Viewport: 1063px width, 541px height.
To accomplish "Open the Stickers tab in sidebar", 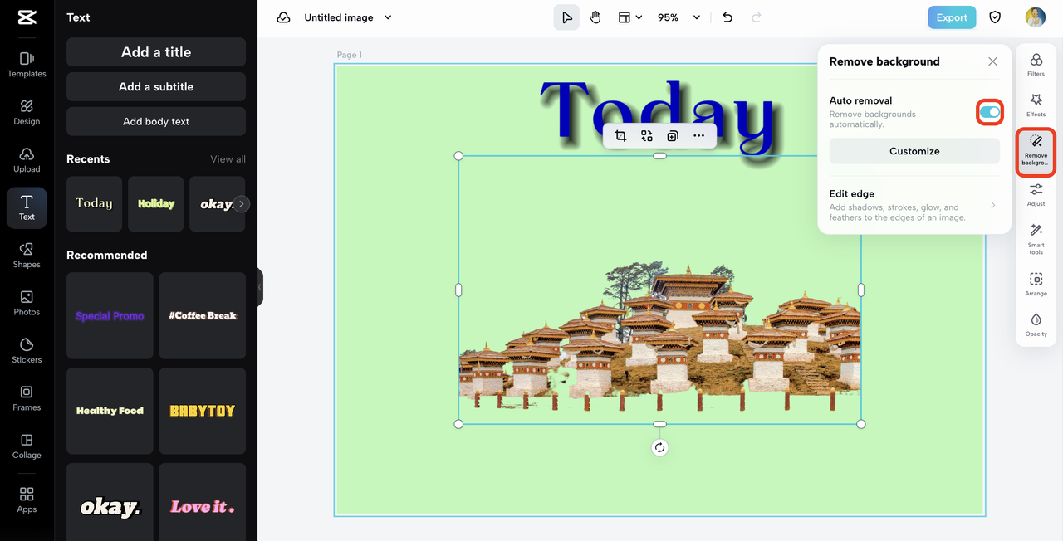I will (x=27, y=350).
